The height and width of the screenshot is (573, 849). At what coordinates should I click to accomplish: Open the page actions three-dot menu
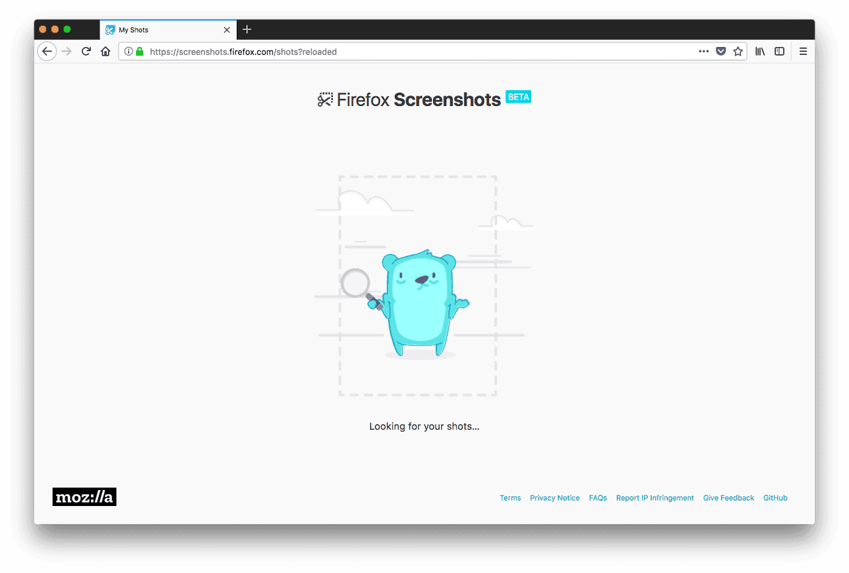(704, 52)
